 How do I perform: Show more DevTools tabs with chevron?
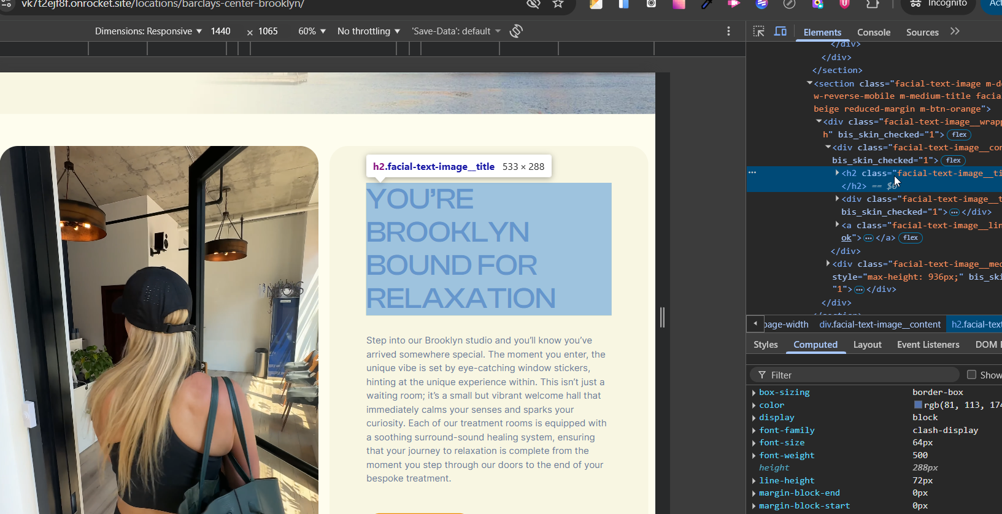tap(955, 31)
